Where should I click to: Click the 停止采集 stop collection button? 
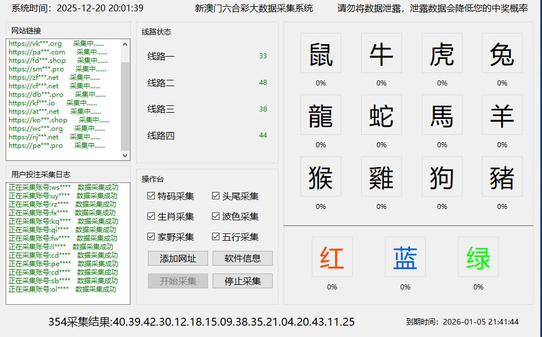coord(242,280)
